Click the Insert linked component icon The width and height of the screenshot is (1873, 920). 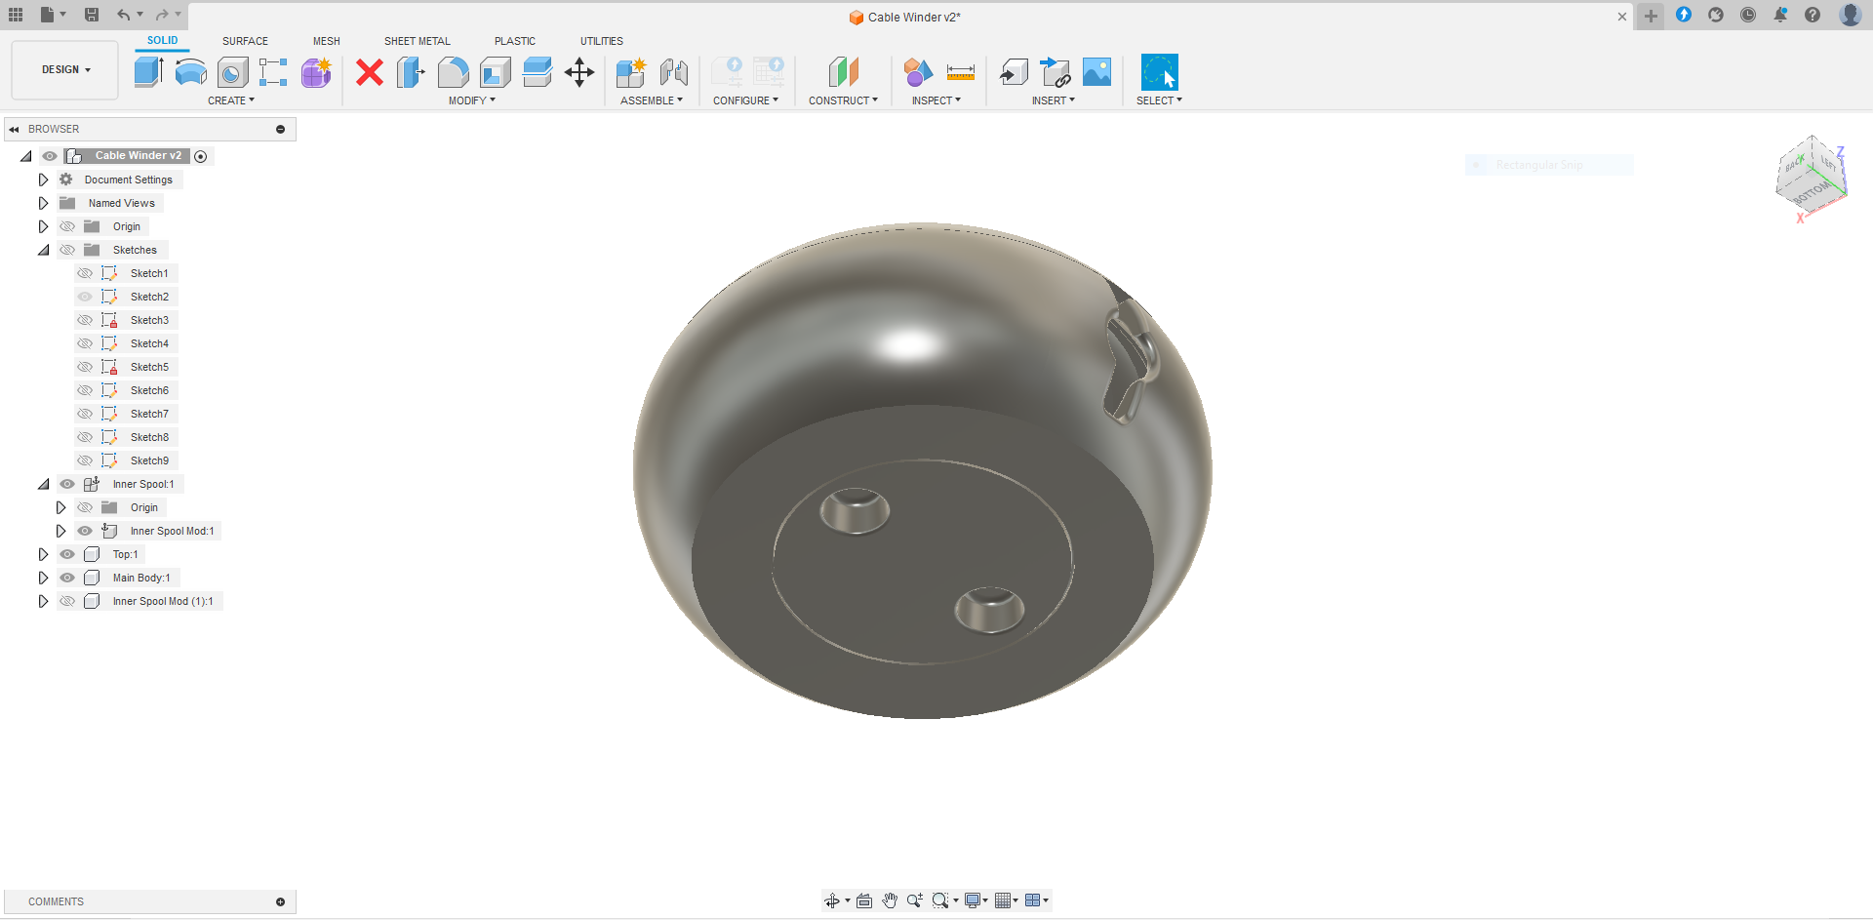pos(1056,72)
